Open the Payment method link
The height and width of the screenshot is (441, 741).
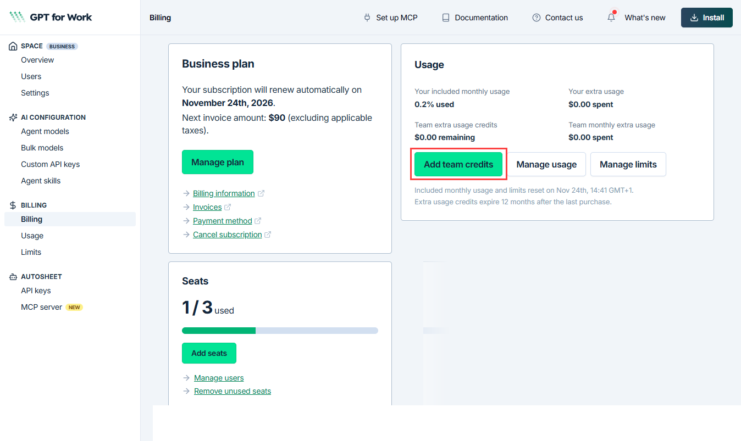click(223, 221)
